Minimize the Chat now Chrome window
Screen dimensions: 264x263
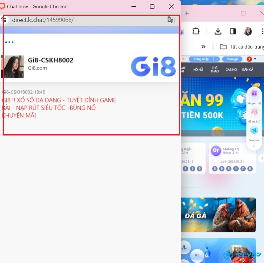coord(134,7)
